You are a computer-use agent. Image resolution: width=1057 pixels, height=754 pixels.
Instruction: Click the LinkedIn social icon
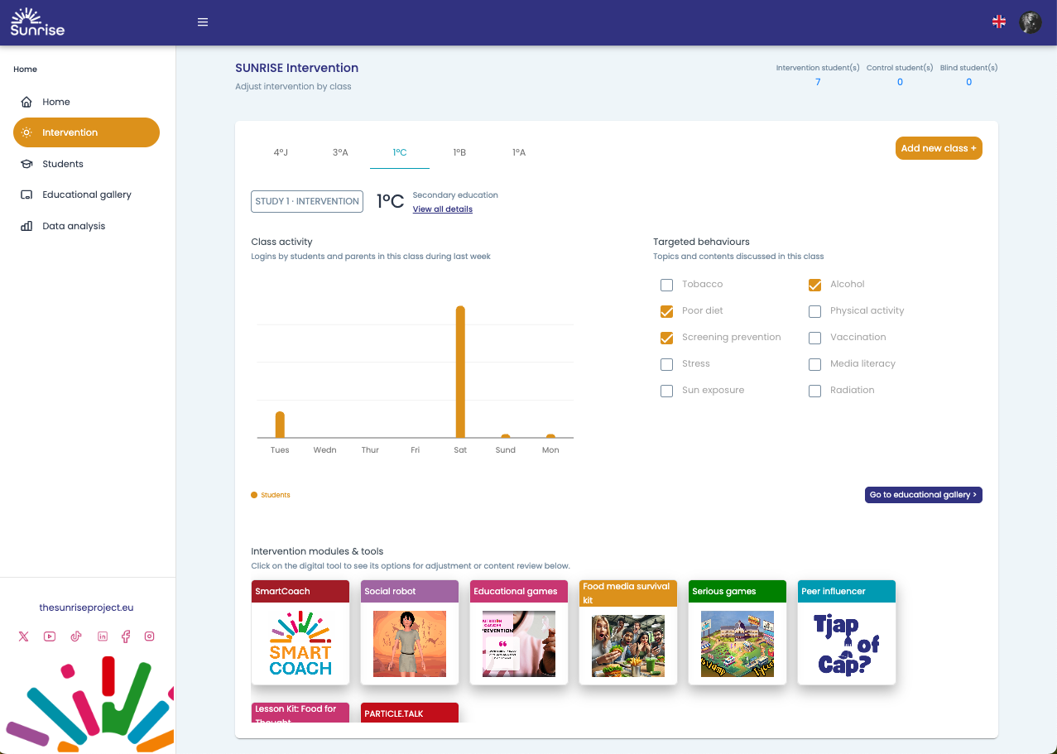click(x=103, y=636)
